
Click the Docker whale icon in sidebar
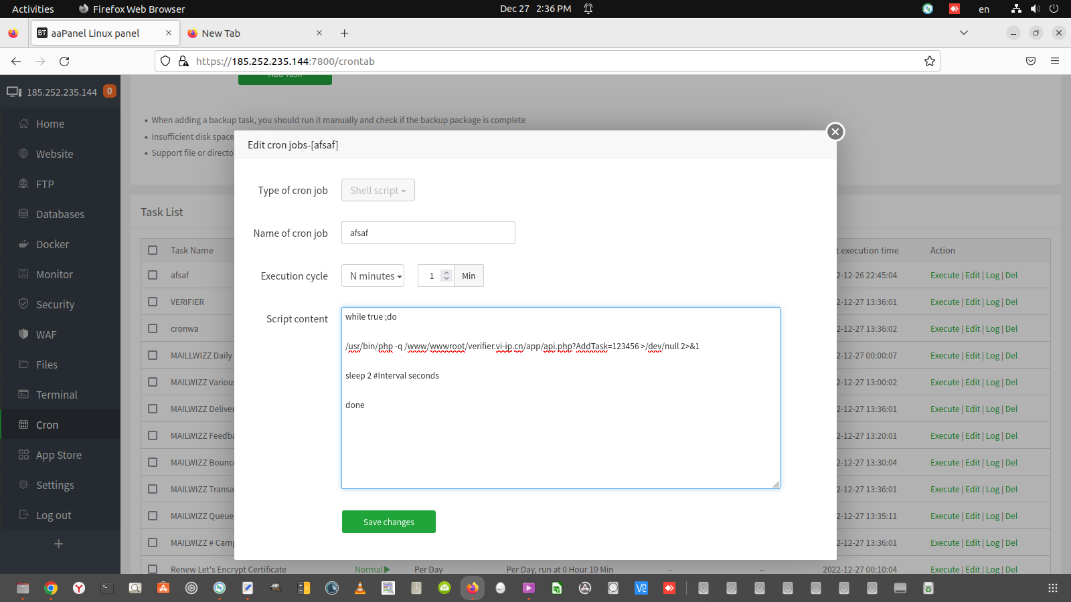[24, 244]
